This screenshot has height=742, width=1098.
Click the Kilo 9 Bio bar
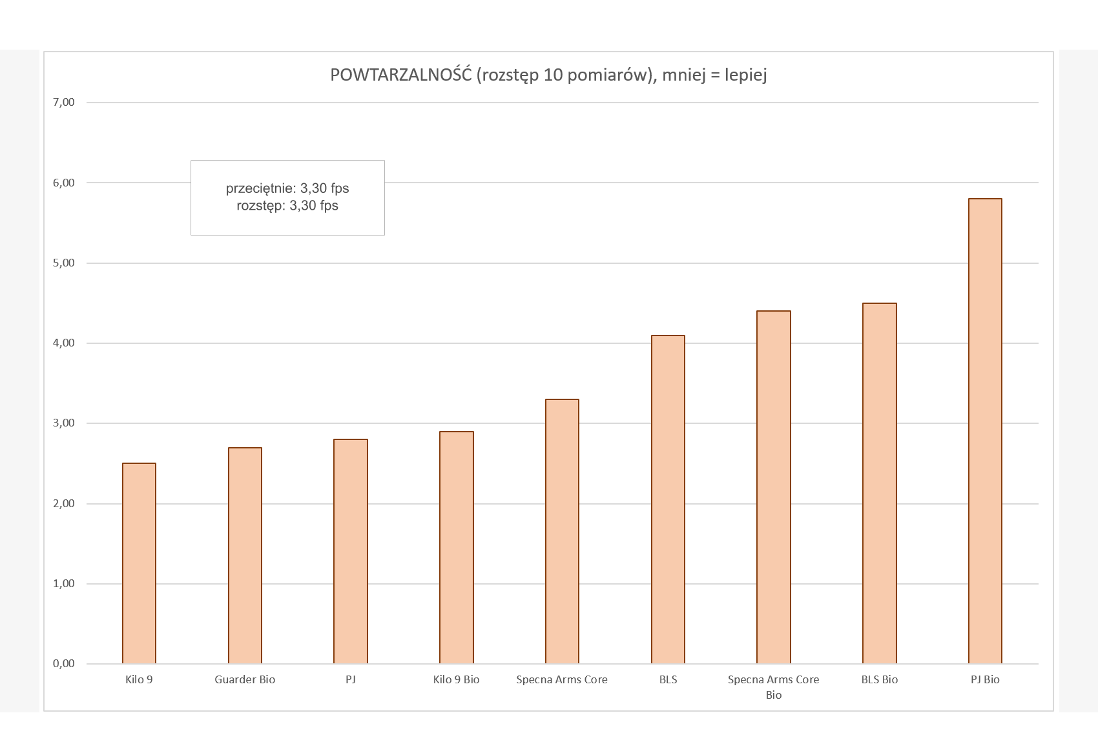tap(456, 547)
